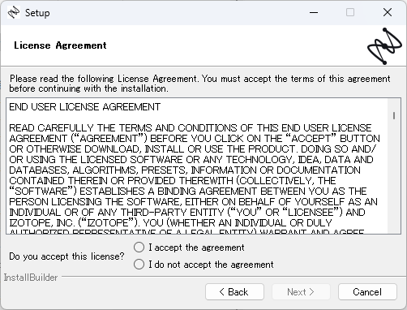Click the iZotope logo in the header
This screenshot has width=407, height=310.
pos(384,46)
